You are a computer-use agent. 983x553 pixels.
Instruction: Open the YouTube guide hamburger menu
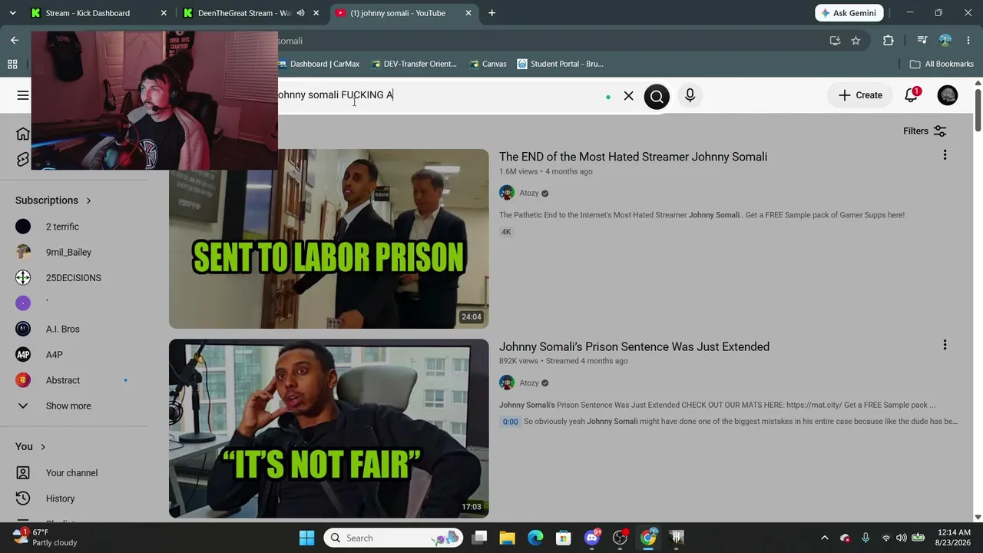pyautogui.click(x=23, y=95)
